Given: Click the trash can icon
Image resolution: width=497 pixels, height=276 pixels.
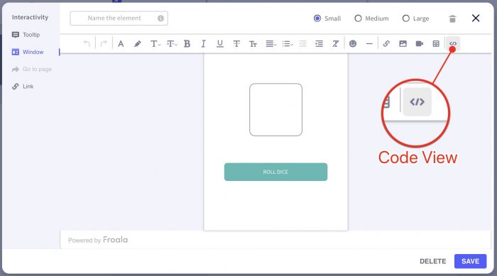Looking at the screenshot, I should click(x=452, y=18).
